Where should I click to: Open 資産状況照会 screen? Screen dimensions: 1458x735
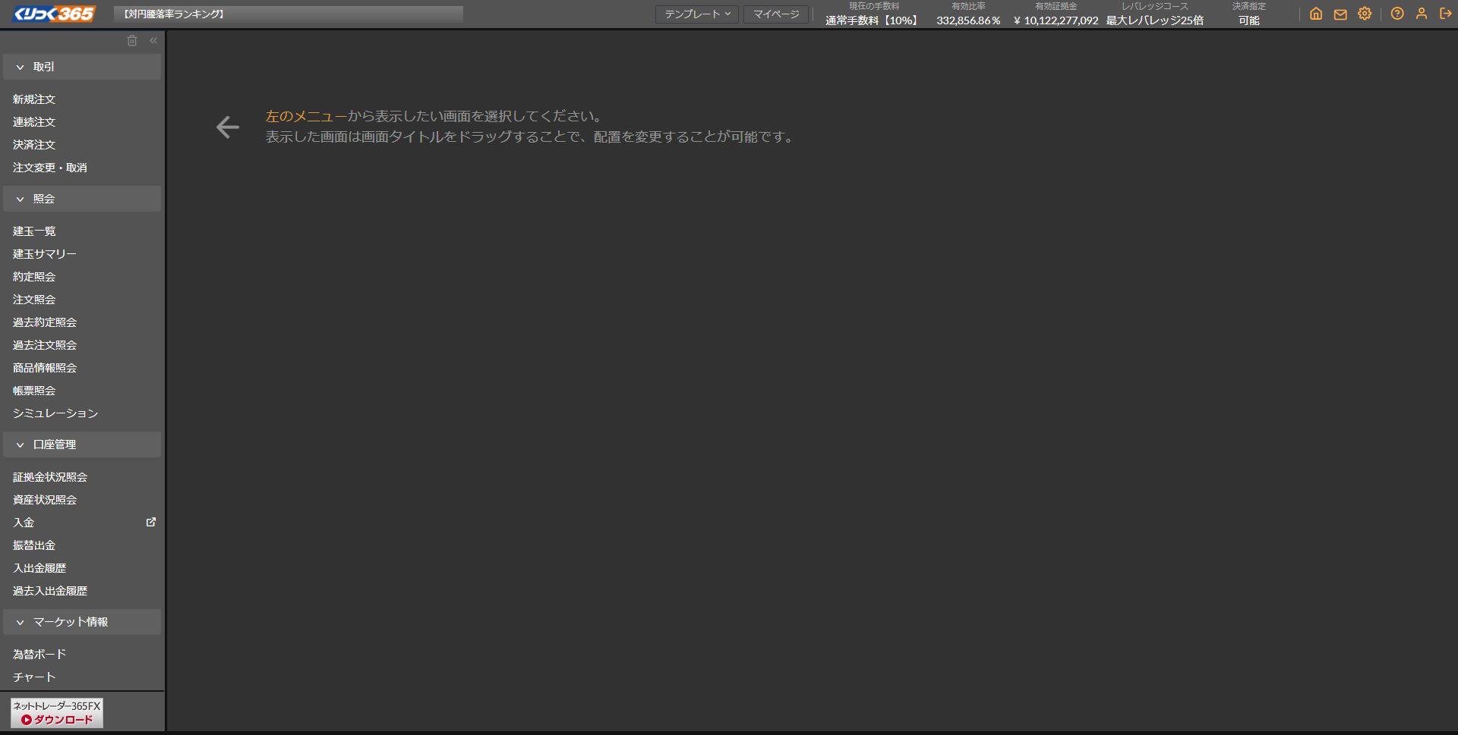(45, 500)
